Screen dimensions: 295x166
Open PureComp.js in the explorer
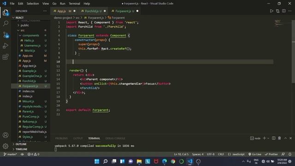point(31,117)
